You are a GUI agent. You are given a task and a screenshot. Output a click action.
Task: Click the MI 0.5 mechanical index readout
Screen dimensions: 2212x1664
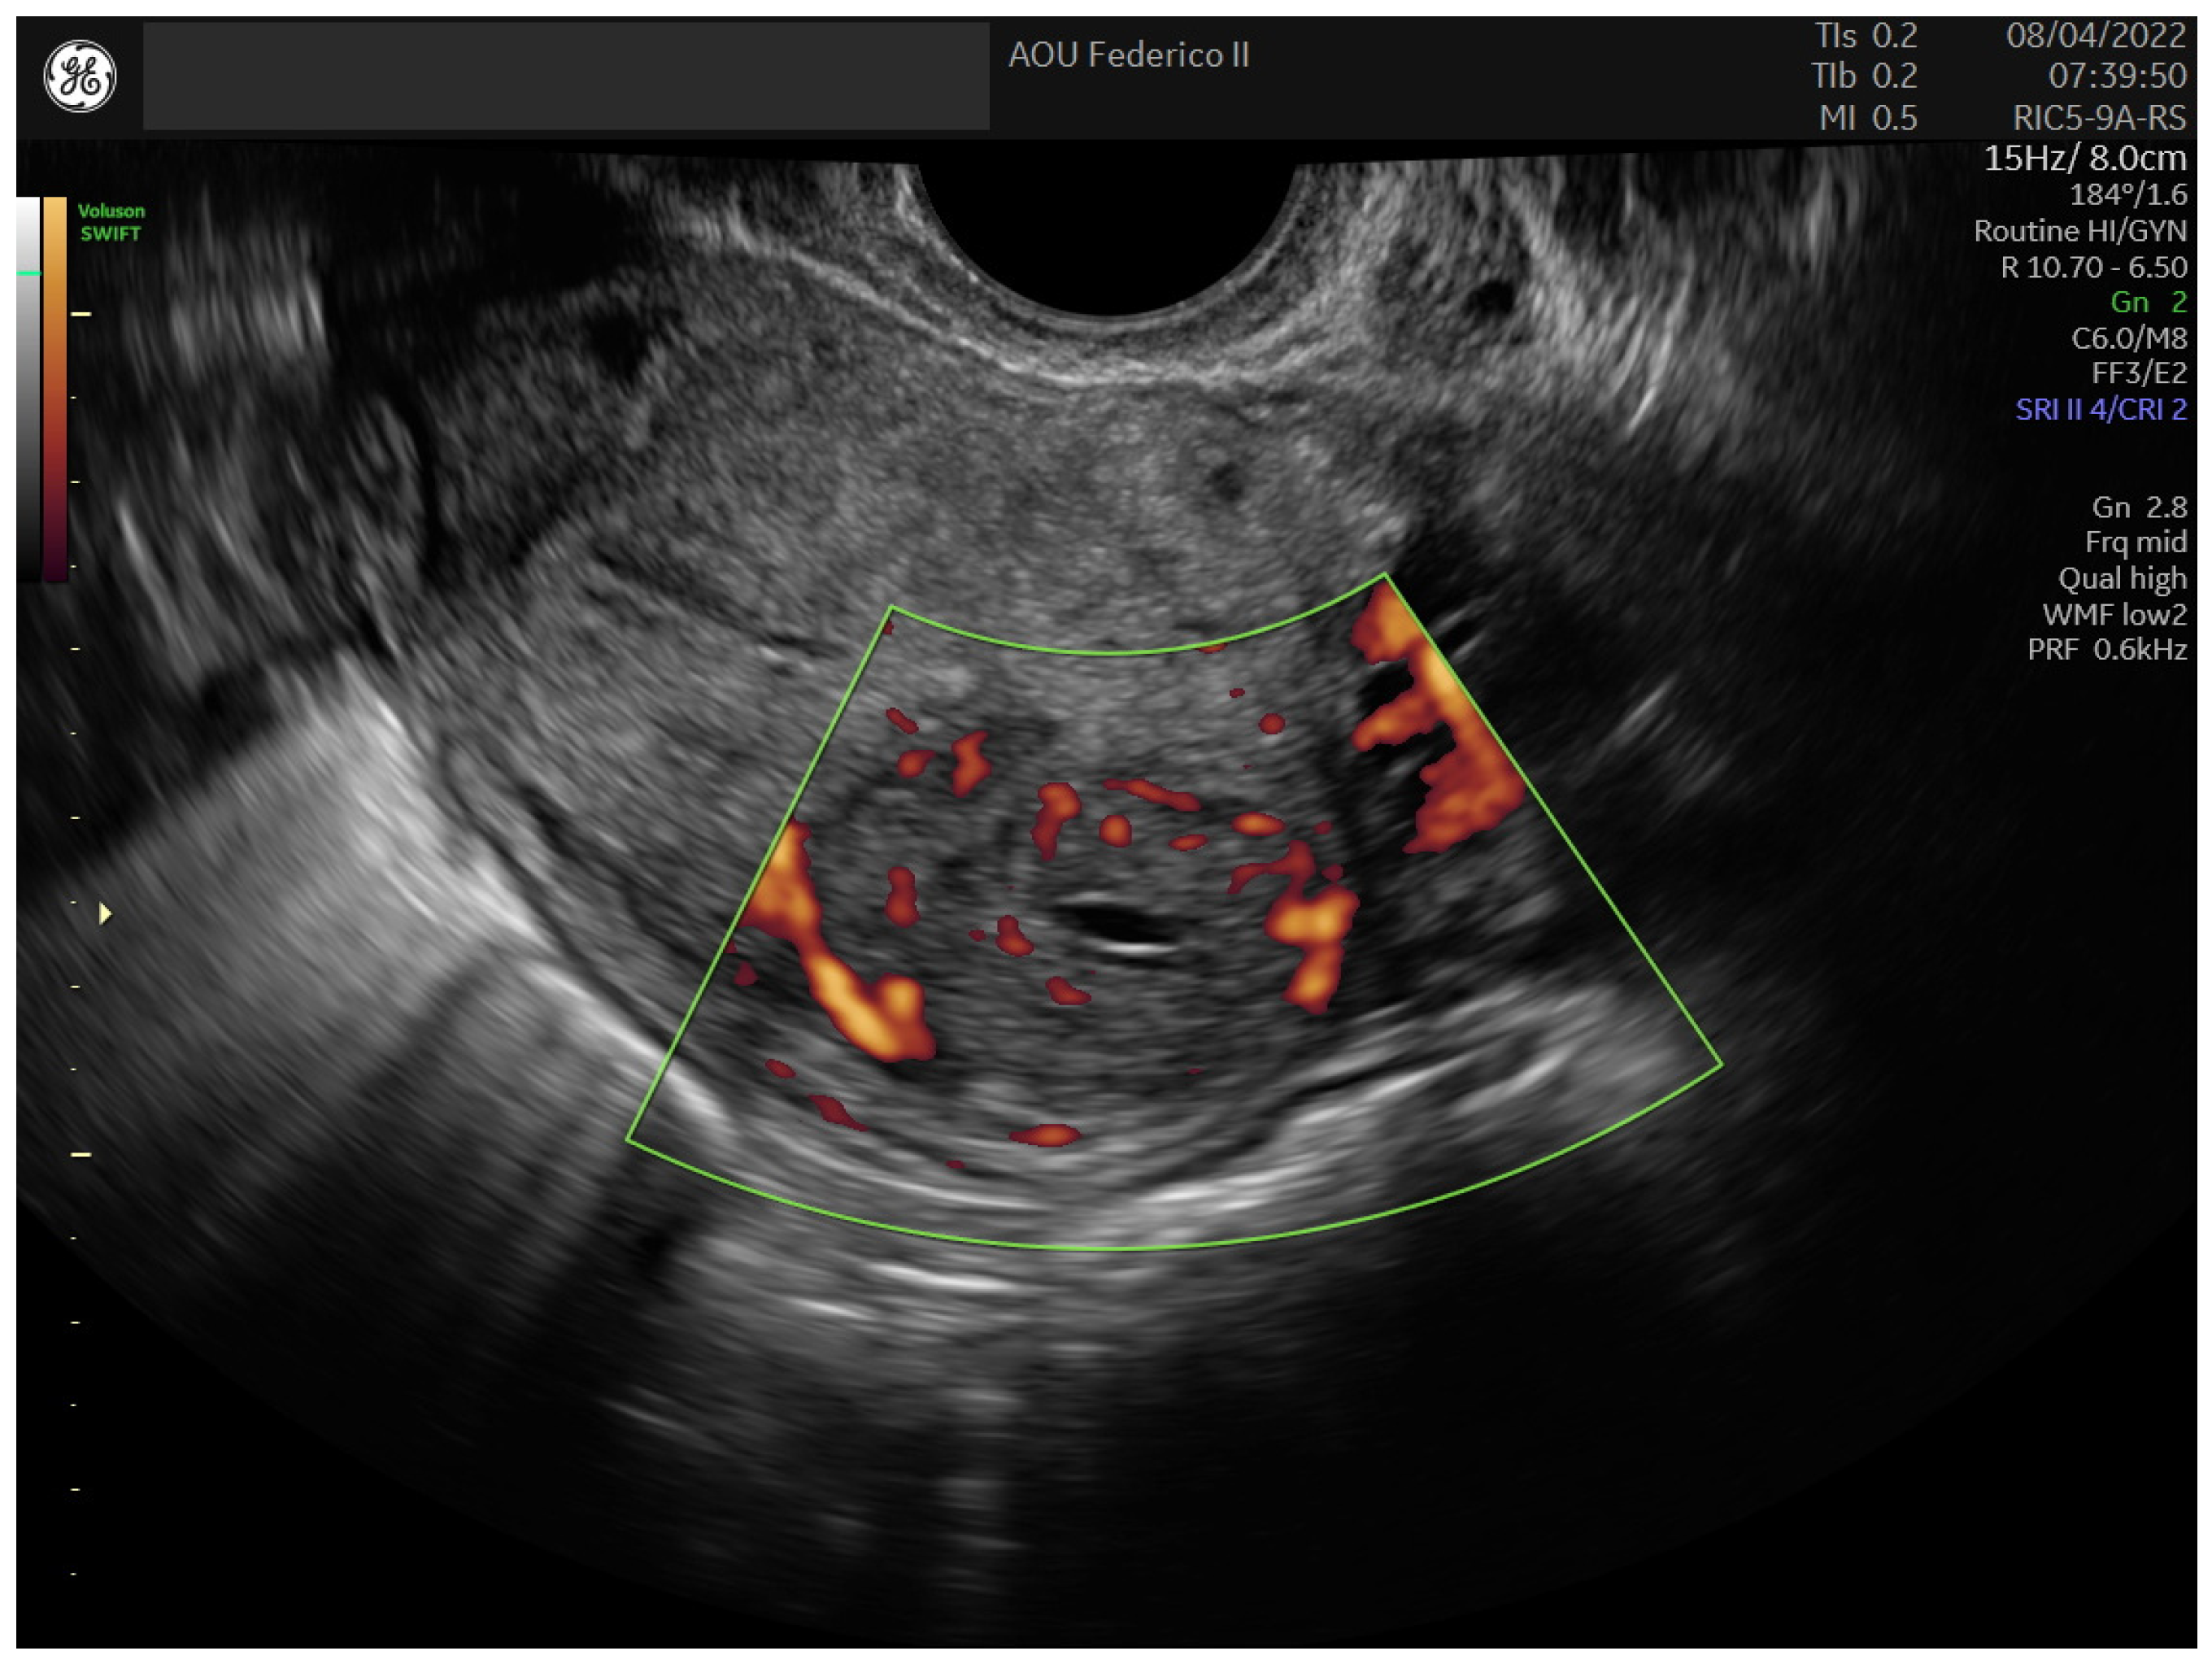(1867, 118)
